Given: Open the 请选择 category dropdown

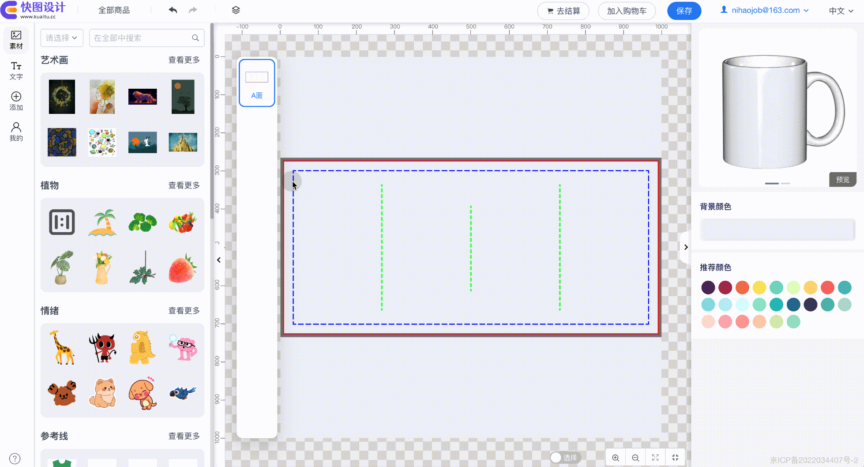Looking at the screenshot, I should point(62,38).
